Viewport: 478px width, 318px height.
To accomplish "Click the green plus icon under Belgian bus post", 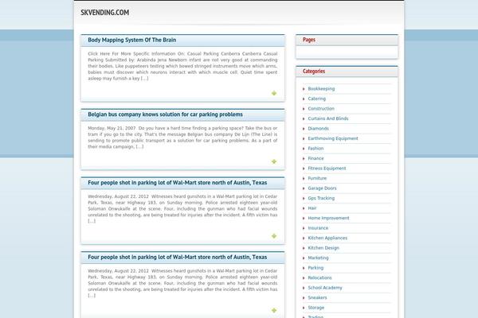I will tap(274, 161).
